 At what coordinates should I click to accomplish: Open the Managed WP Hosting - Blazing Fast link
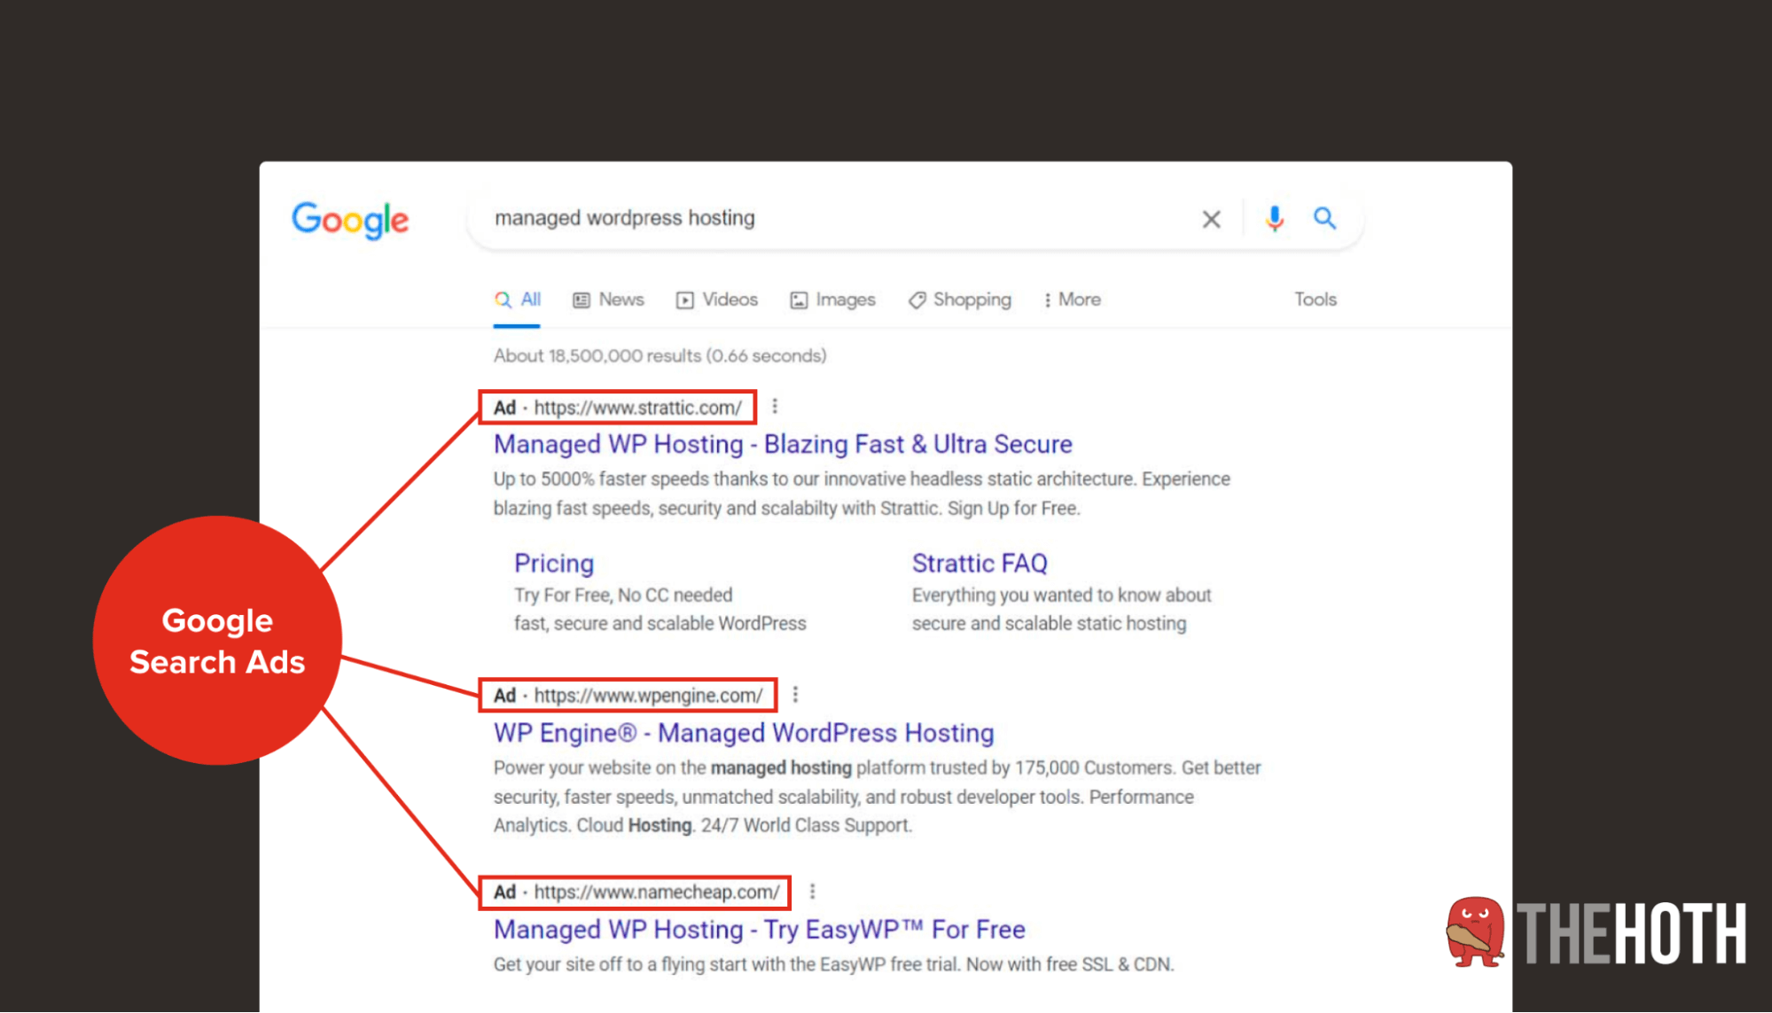783,444
